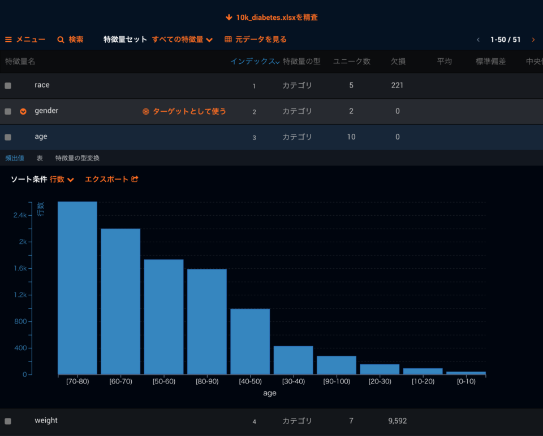Click the 欠損 column header

pos(398,62)
